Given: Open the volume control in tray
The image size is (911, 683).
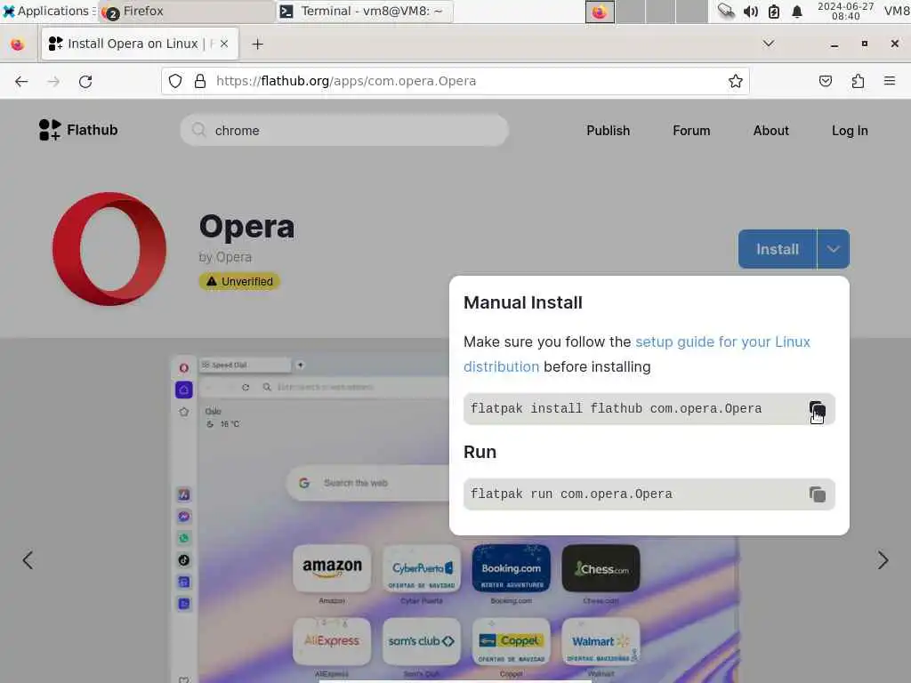Looking at the screenshot, I should pyautogui.click(x=750, y=12).
